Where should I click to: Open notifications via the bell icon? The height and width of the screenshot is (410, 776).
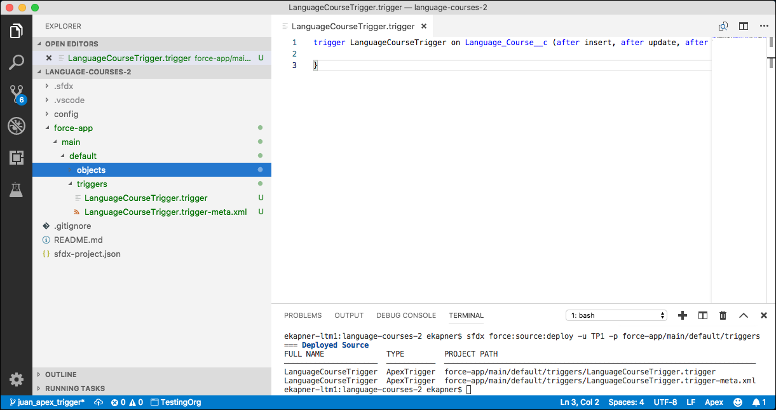pos(759,402)
